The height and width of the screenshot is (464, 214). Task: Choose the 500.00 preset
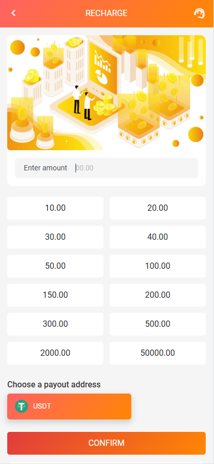(x=158, y=324)
